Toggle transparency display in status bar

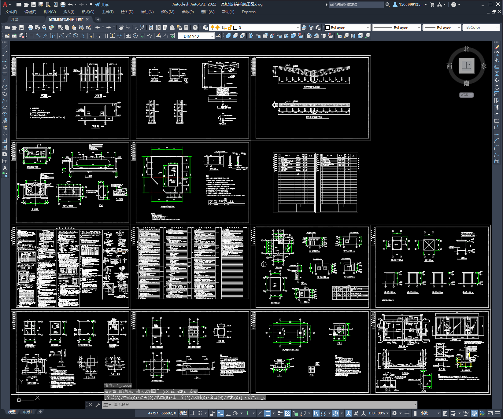pyautogui.click(x=288, y=413)
